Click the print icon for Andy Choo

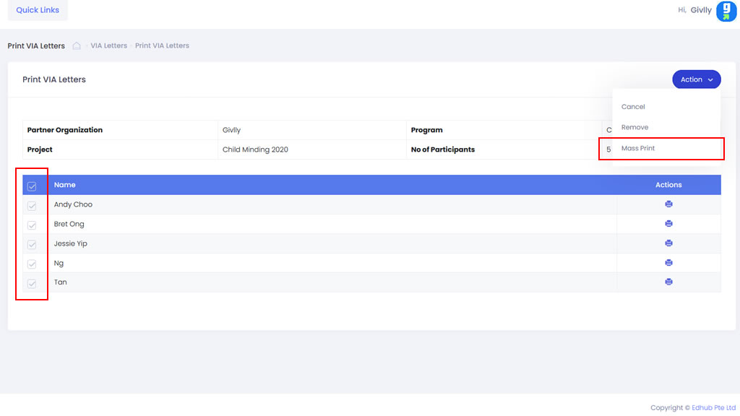pos(668,204)
